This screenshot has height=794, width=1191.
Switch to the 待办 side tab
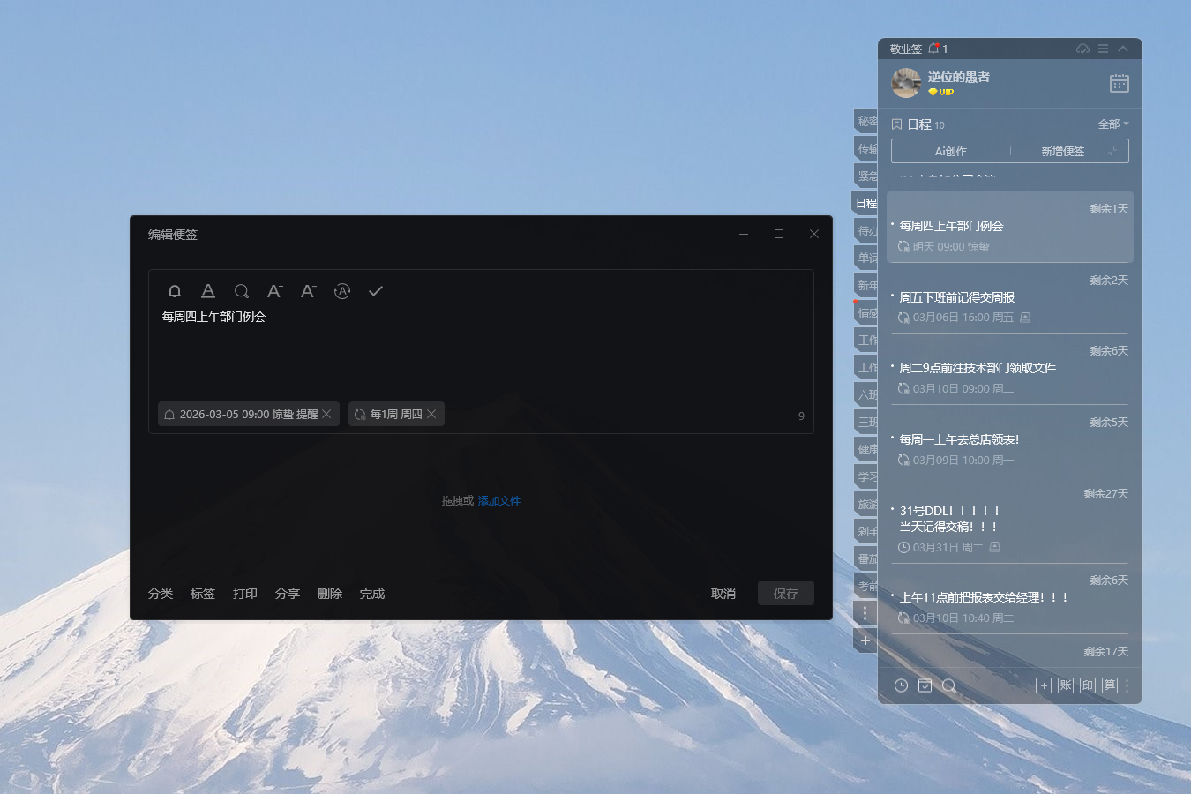[x=867, y=231]
